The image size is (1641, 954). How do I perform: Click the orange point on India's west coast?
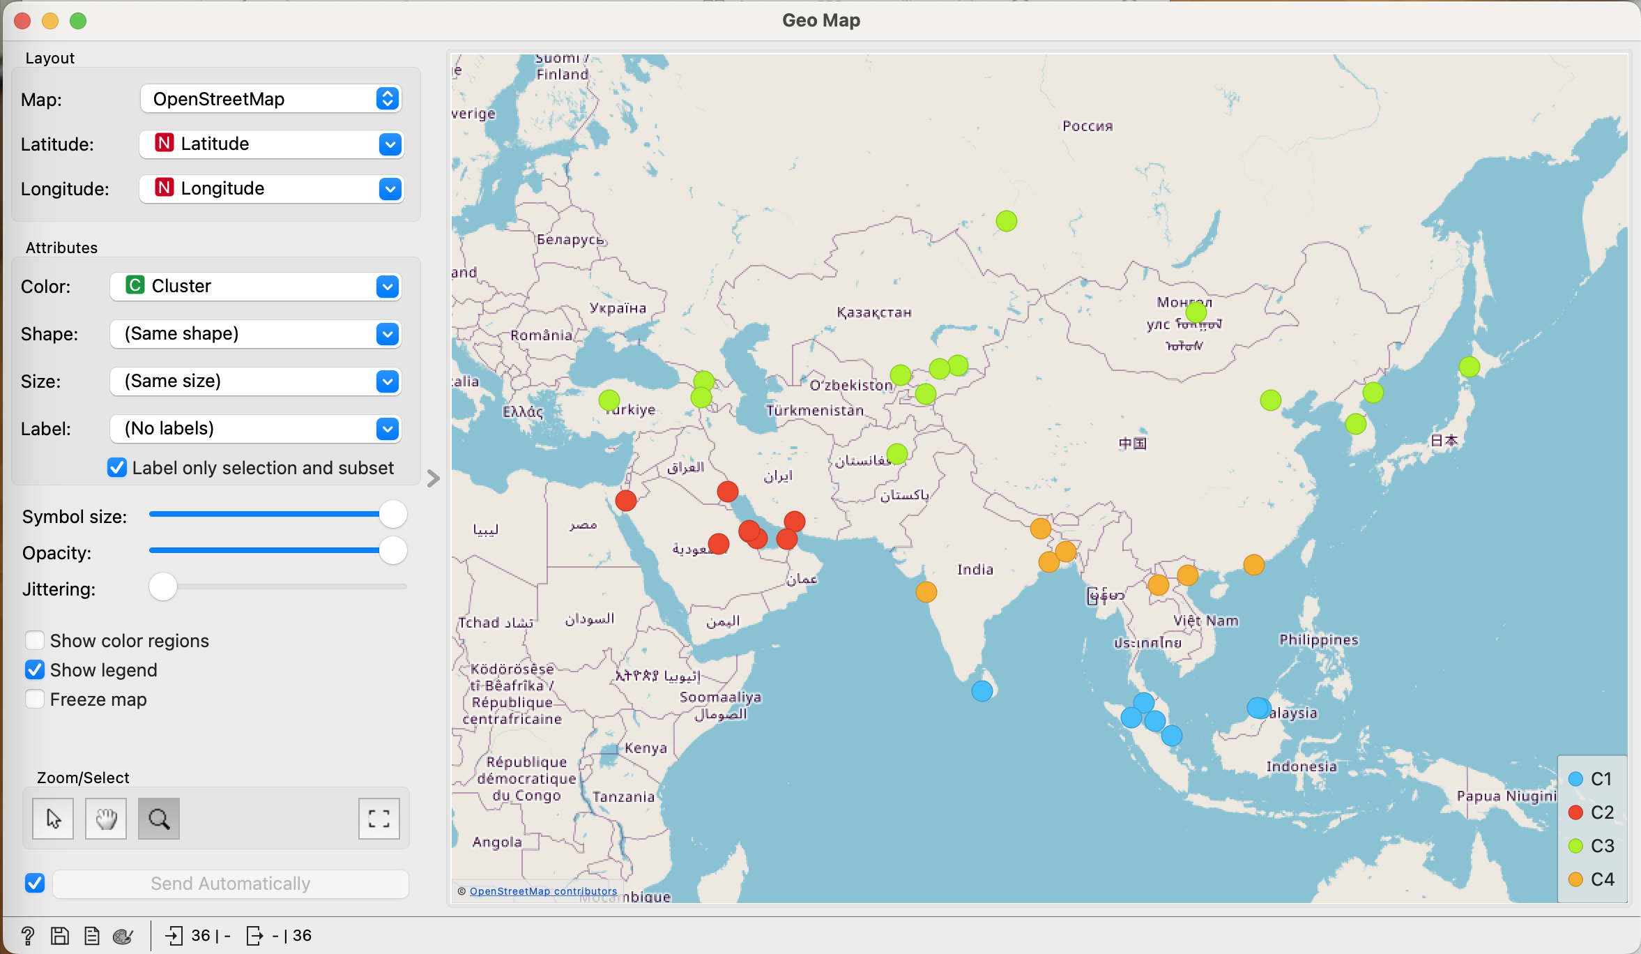[x=926, y=592]
